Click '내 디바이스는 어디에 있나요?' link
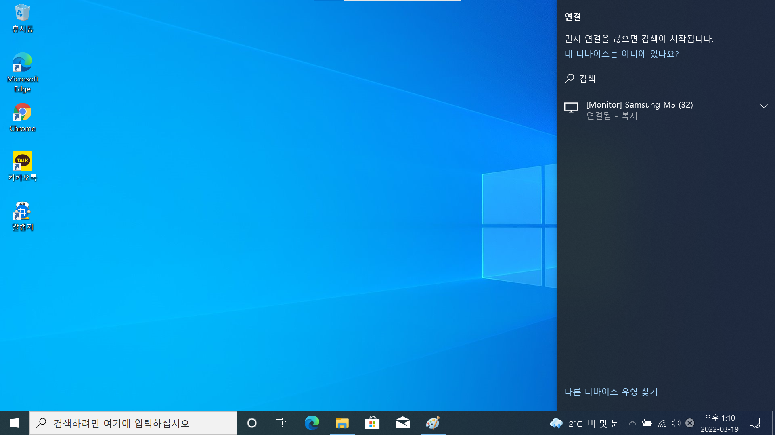This screenshot has width=775, height=435. tap(622, 54)
